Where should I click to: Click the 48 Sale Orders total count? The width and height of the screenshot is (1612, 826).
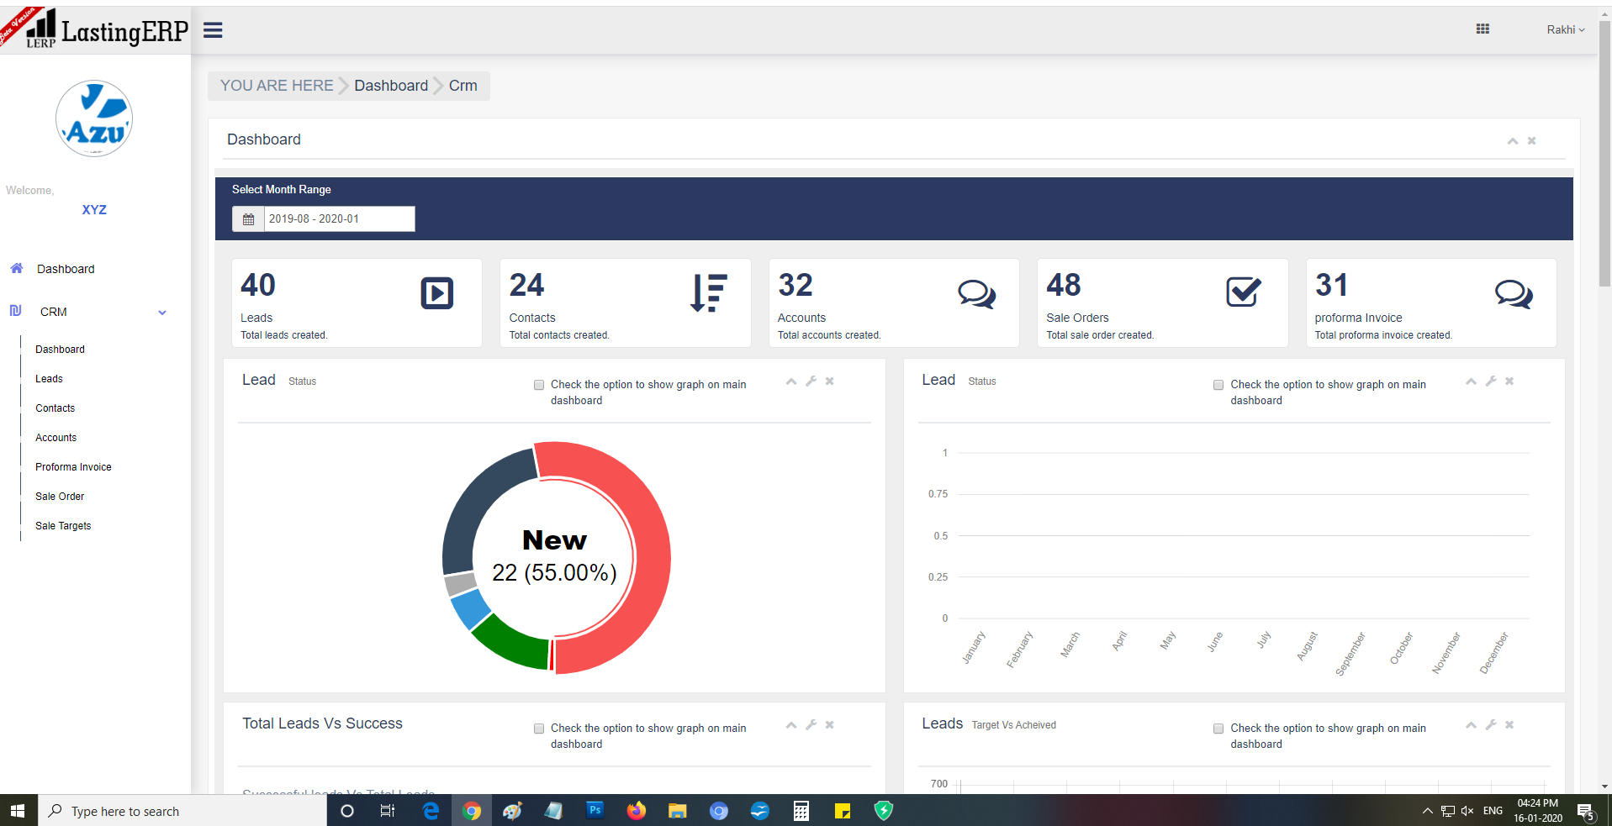coord(1064,285)
